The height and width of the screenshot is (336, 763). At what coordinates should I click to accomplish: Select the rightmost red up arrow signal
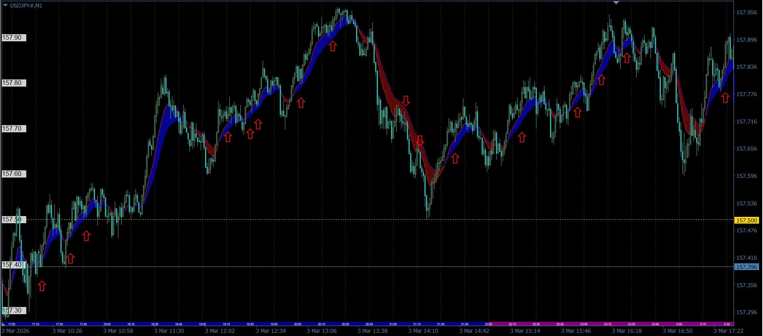pos(725,98)
